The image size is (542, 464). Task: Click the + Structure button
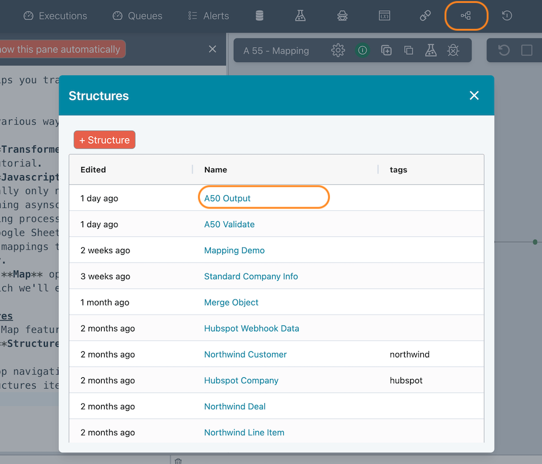click(x=105, y=140)
